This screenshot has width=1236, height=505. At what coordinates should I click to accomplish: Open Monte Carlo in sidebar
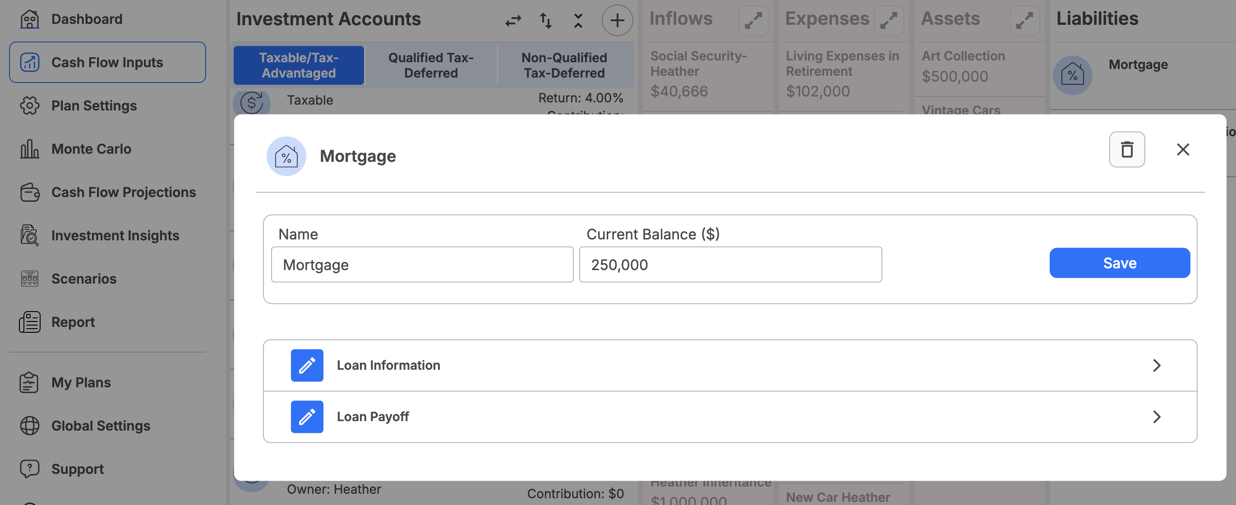tap(91, 149)
